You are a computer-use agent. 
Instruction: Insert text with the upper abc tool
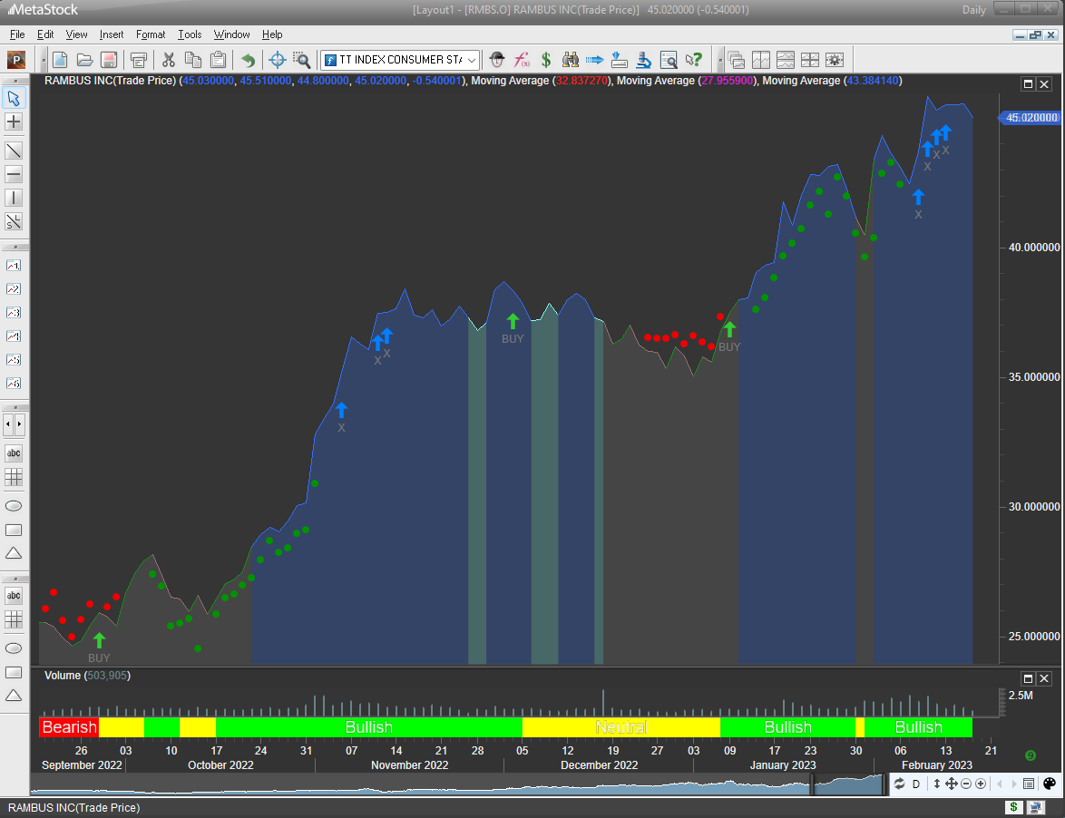(x=14, y=453)
